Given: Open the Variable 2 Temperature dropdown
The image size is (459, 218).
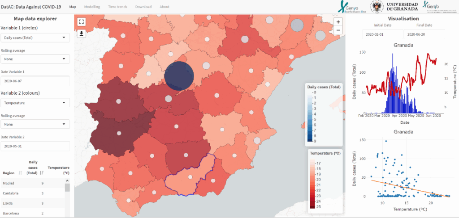Looking at the screenshot, I should pyautogui.click(x=35, y=103).
